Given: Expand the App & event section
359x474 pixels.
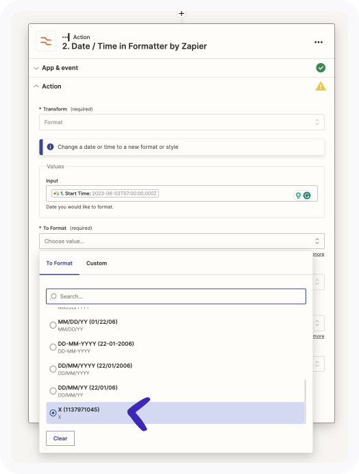Looking at the screenshot, I should [x=182, y=68].
